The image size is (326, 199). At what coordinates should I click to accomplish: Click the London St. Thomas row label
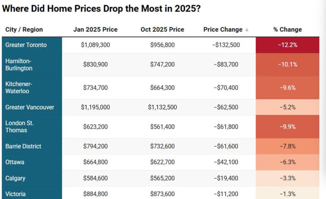(x=20, y=127)
